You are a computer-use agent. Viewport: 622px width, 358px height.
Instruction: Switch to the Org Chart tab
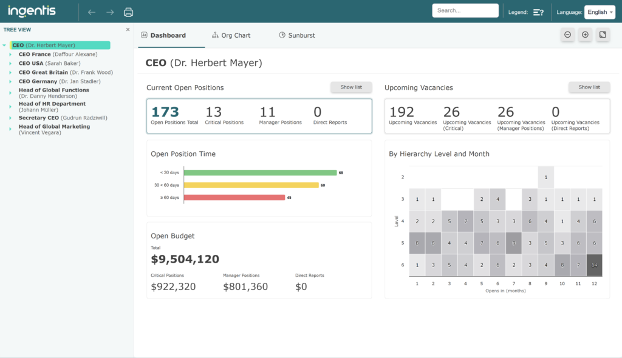point(231,35)
